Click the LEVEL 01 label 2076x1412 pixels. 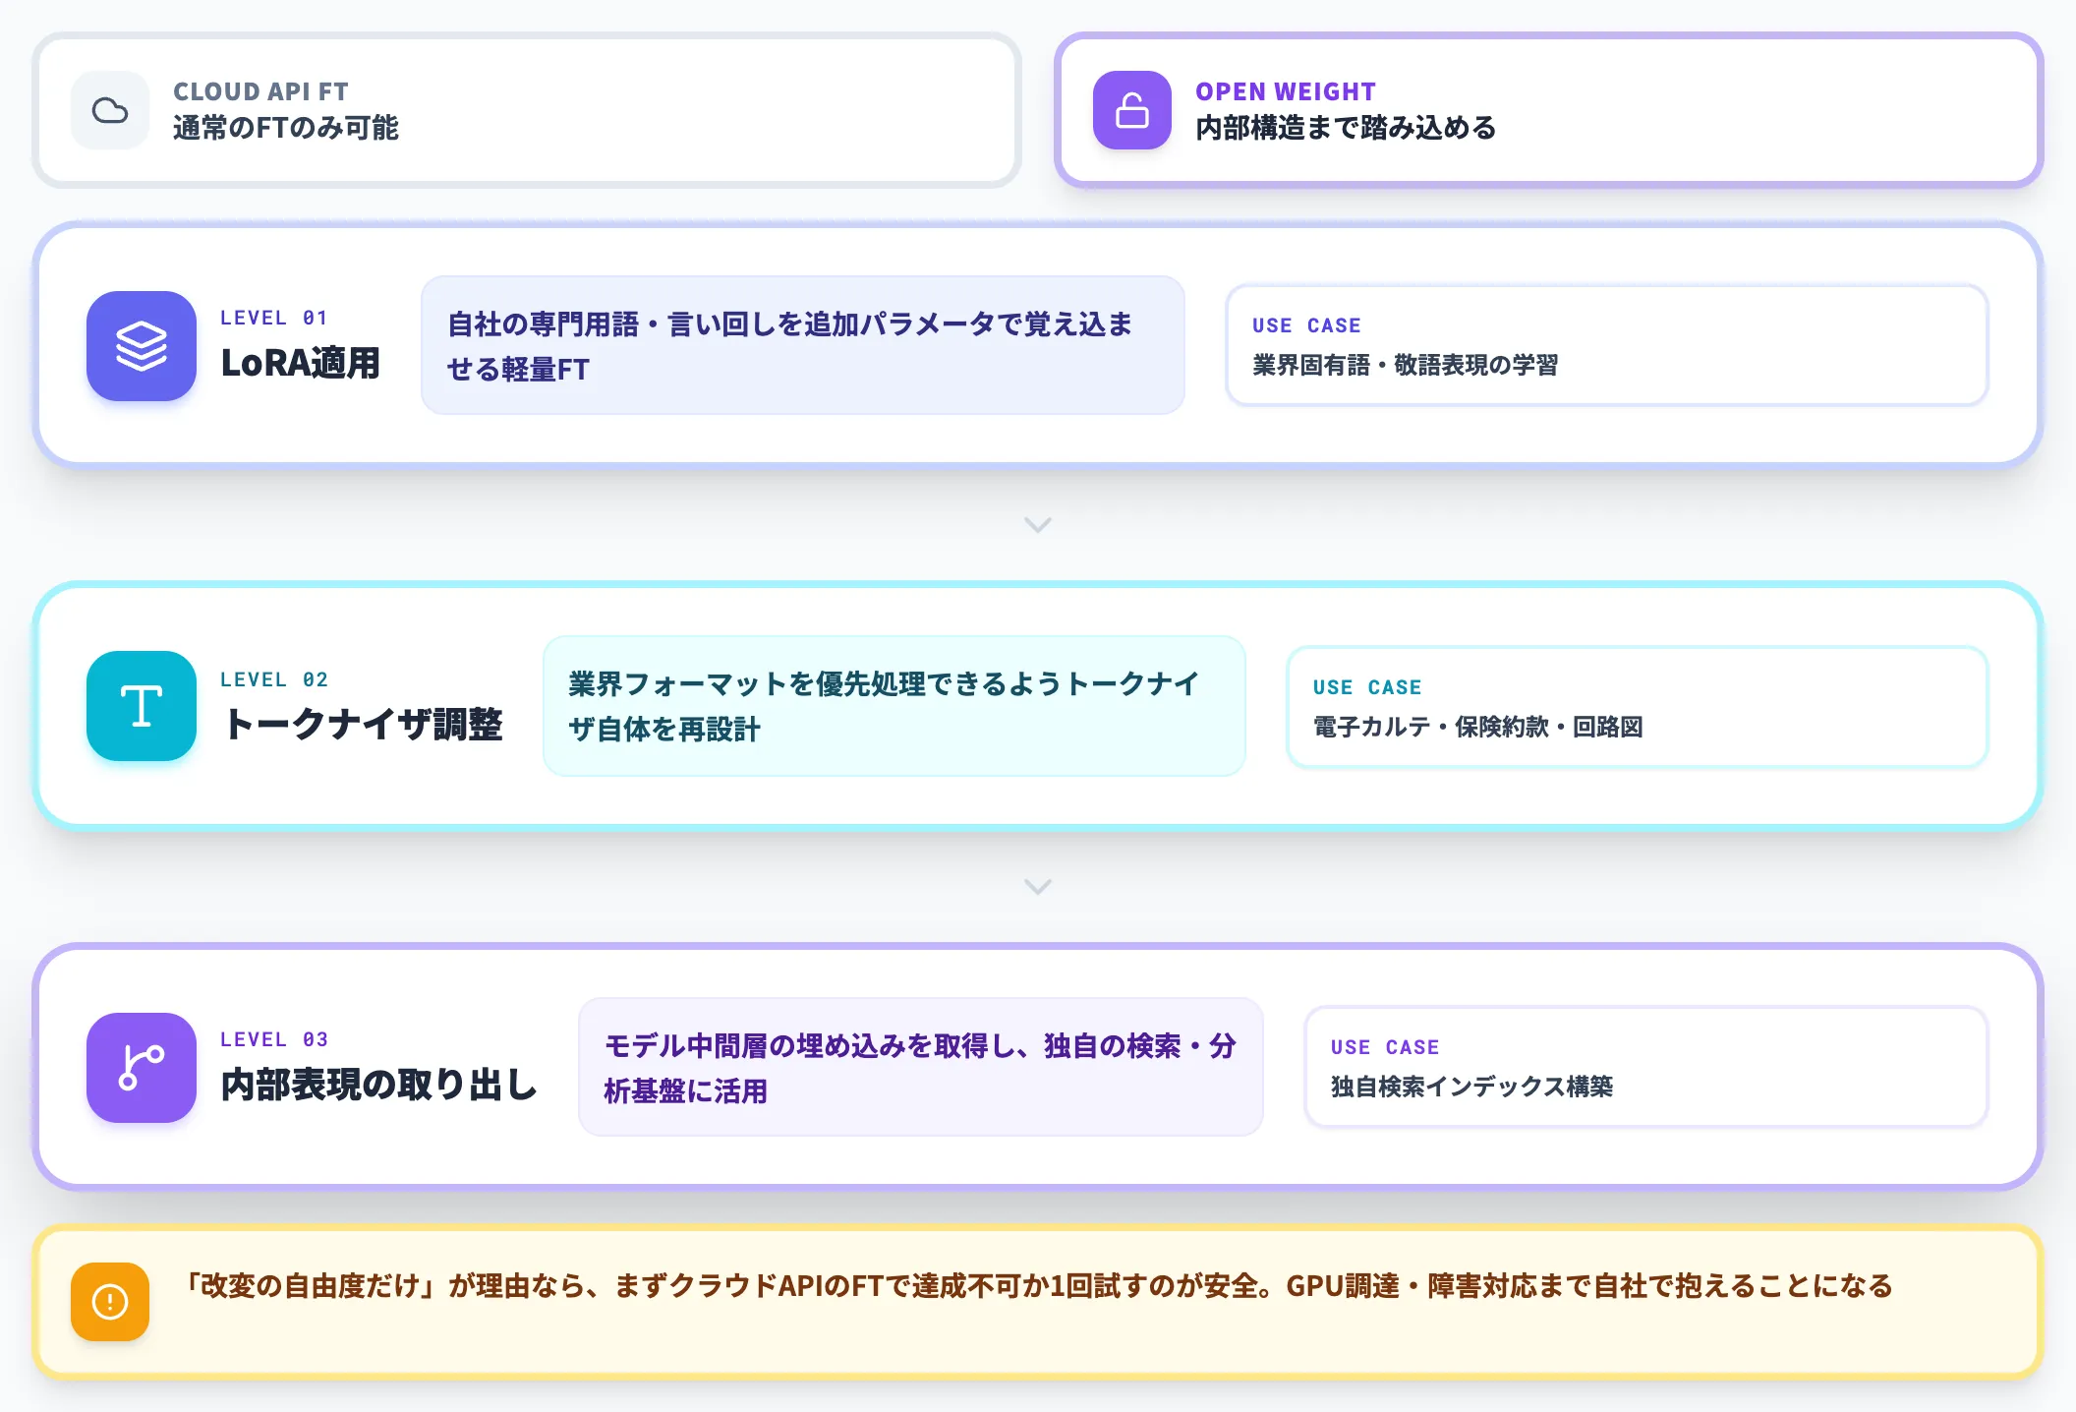[274, 318]
